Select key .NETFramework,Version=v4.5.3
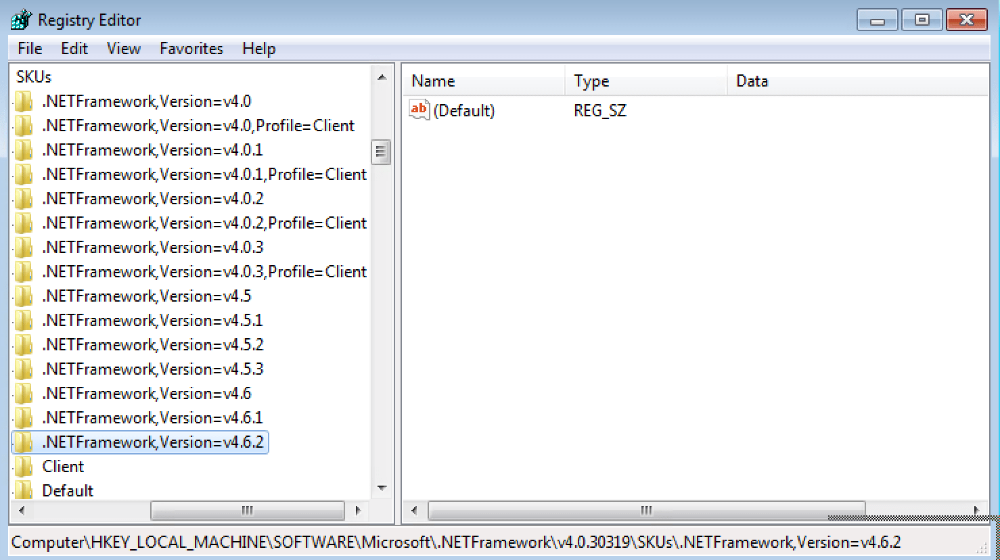This screenshot has height=560, width=1000. point(153,369)
